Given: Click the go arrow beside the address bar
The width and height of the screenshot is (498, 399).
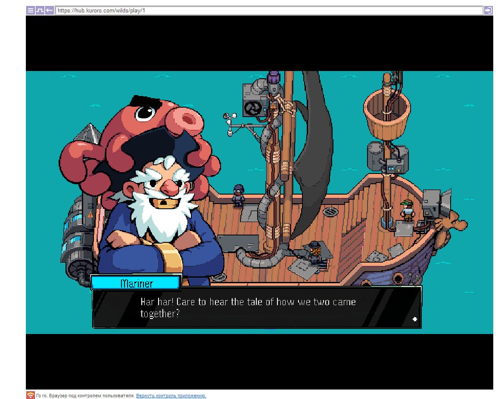Looking at the screenshot, I should tap(488, 10).
